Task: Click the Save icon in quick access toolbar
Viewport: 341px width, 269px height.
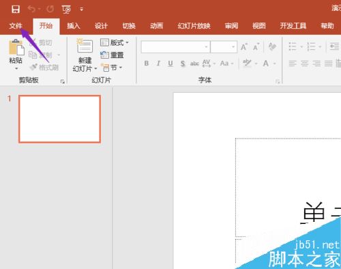Action: click(x=16, y=9)
